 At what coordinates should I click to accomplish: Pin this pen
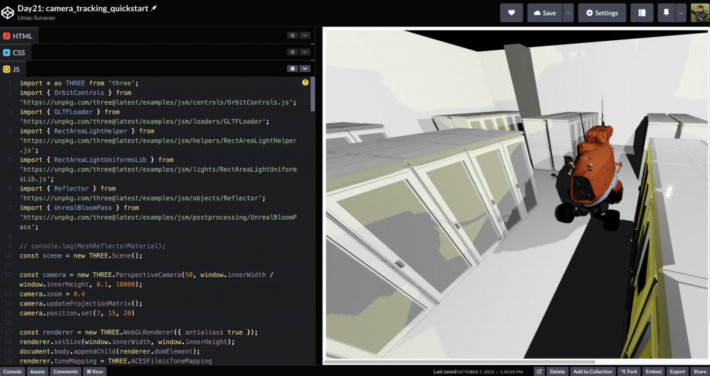666,12
